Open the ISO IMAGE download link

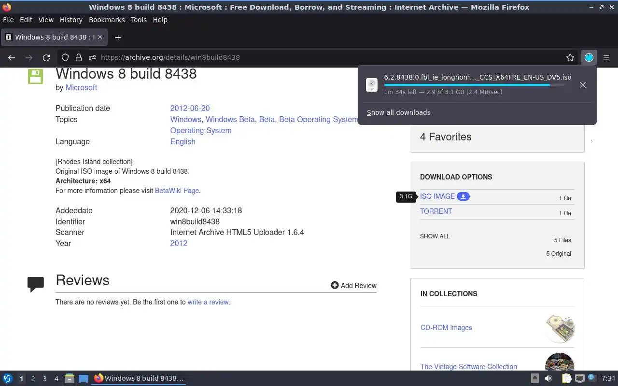tap(437, 196)
